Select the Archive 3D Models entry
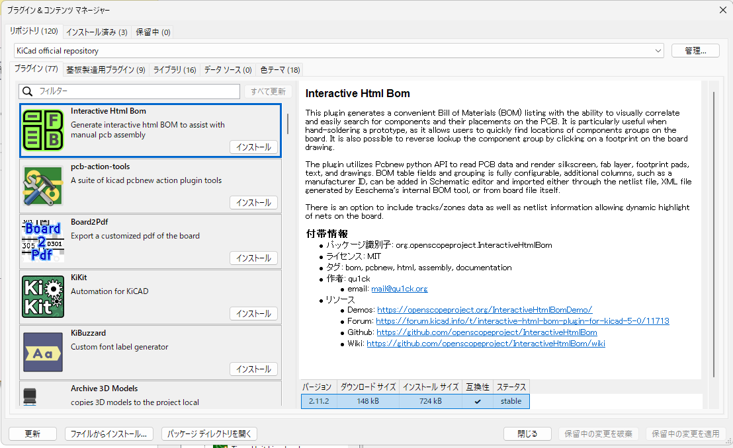 pos(151,394)
